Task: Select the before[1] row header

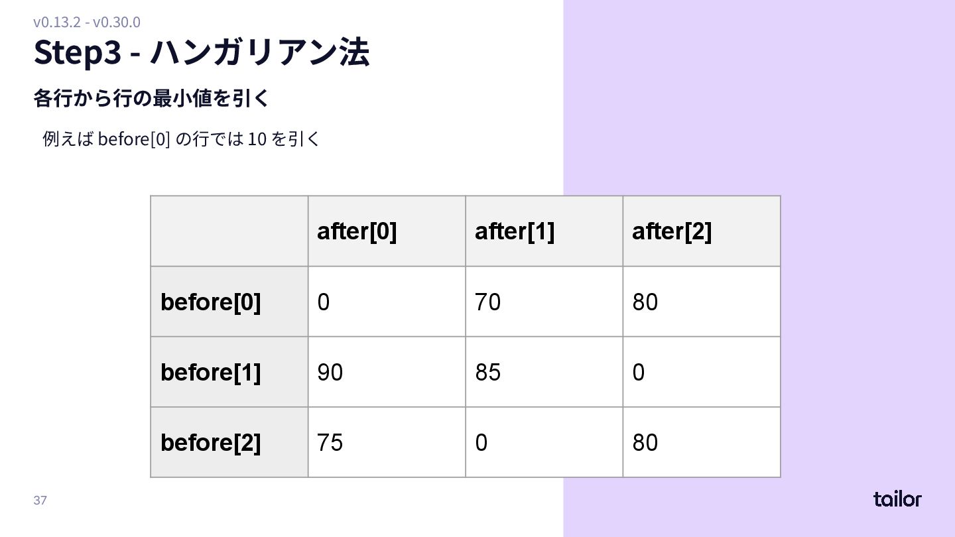Action: (x=211, y=373)
